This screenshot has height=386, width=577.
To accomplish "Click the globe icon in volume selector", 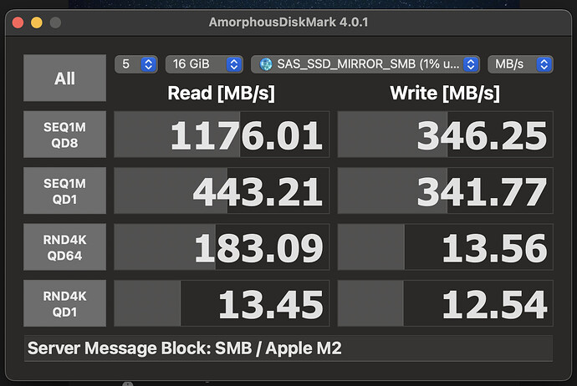I will [267, 64].
